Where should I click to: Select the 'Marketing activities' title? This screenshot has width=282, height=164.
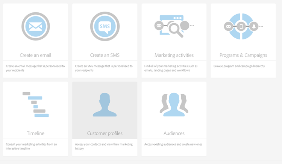pyautogui.click(x=174, y=55)
